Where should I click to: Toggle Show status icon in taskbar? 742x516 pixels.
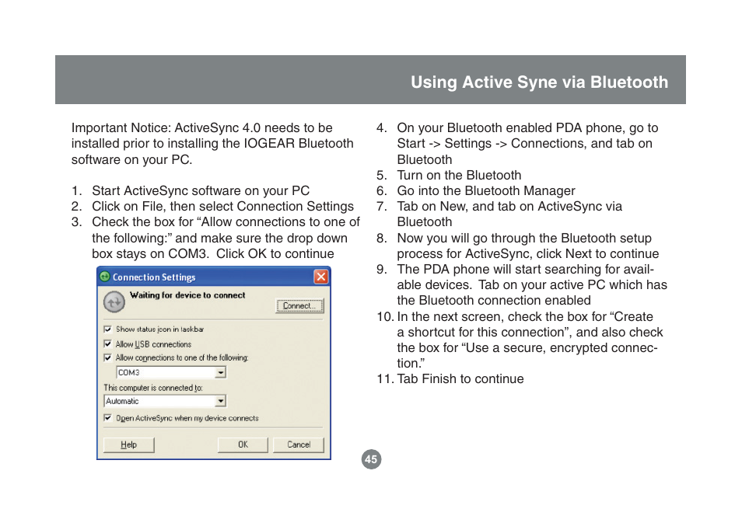106,329
